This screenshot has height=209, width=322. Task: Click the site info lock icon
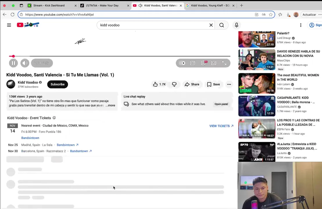pyautogui.click(x=21, y=15)
